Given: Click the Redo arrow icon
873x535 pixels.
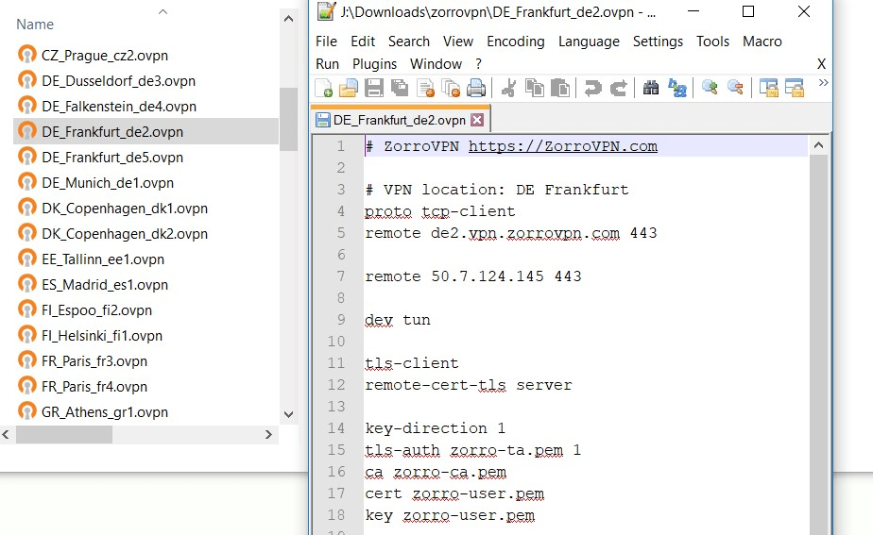Looking at the screenshot, I should click(618, 88).
